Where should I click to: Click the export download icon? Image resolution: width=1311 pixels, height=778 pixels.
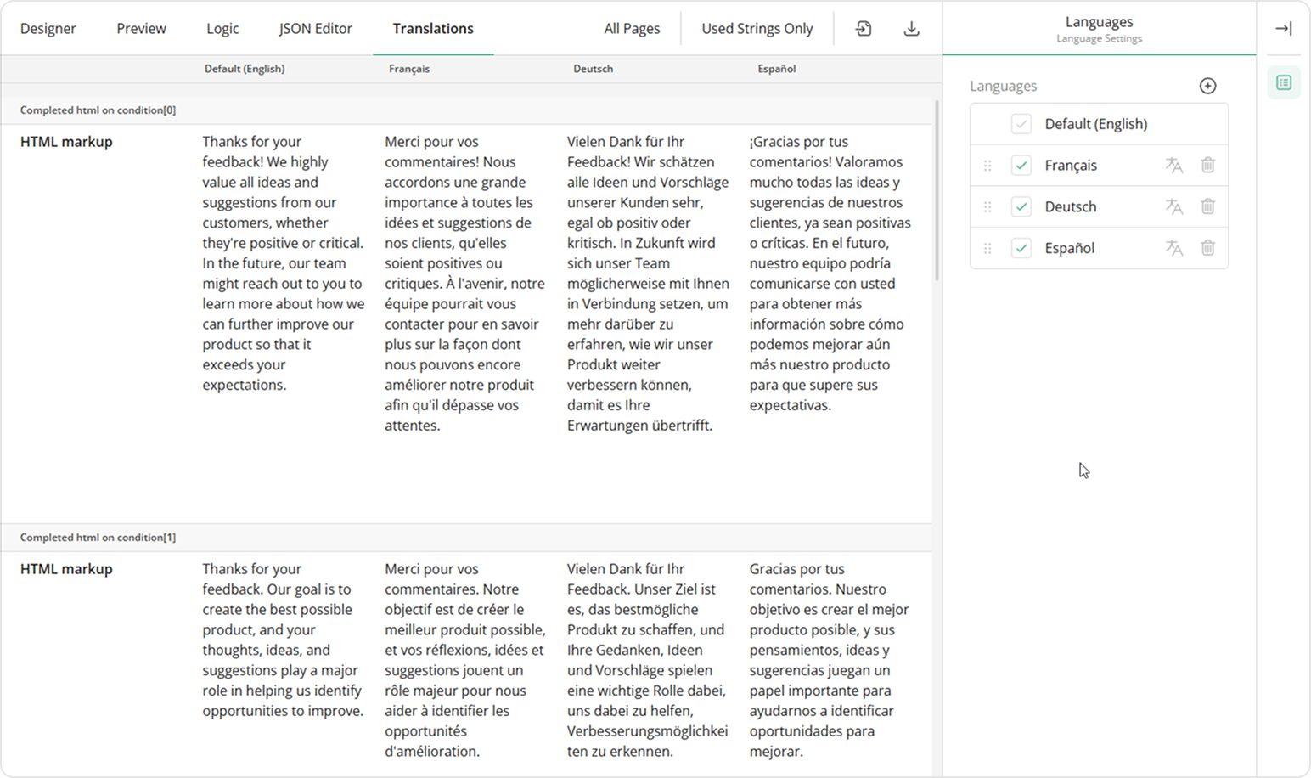coord(911,29)
